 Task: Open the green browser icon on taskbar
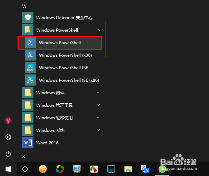coord(162,169)
